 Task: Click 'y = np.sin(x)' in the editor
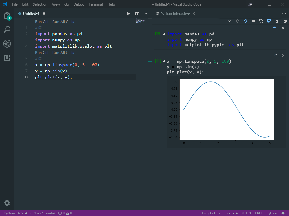point(51,71)
